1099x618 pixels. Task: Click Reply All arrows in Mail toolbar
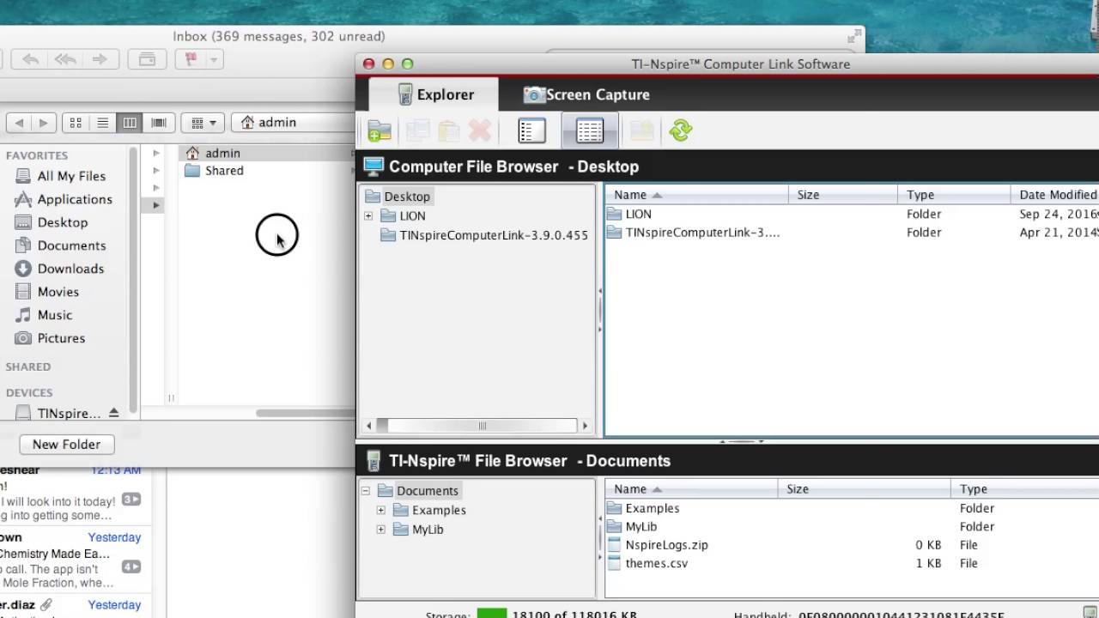pos(64,59)
